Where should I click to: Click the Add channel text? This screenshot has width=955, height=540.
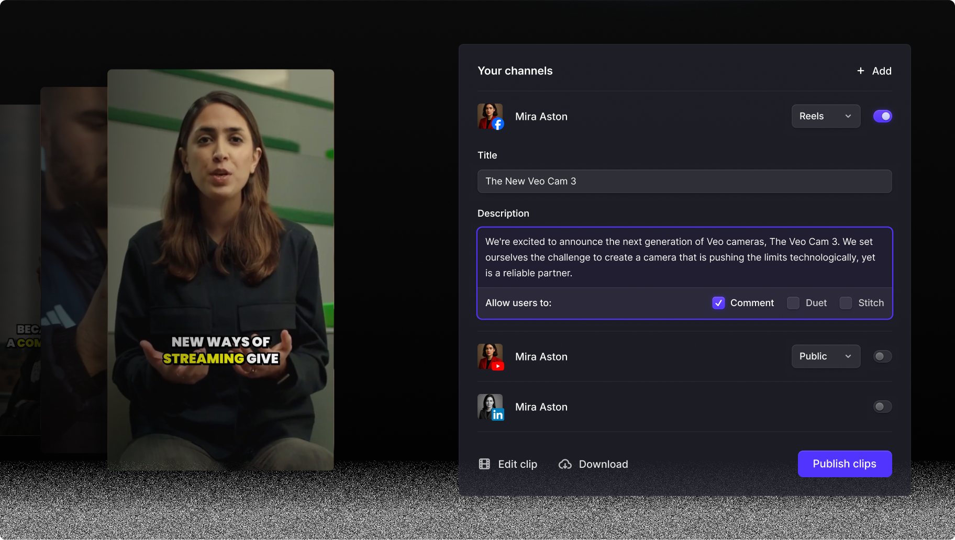pos(882,71)
